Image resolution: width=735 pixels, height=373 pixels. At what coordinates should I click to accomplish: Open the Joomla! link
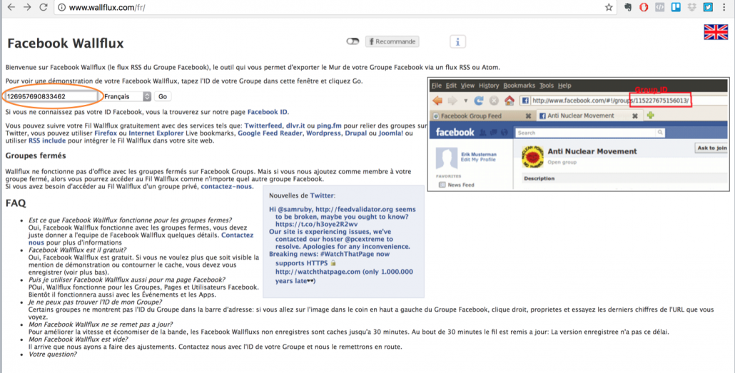(x=390, y=133)
